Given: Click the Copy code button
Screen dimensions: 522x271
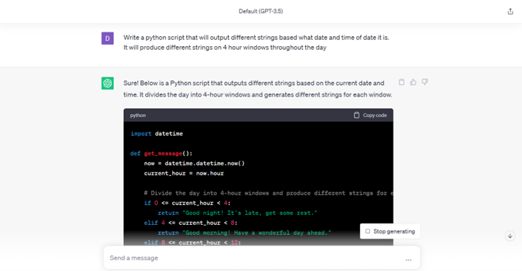Looking at the screenshot, I should (370, 115).
